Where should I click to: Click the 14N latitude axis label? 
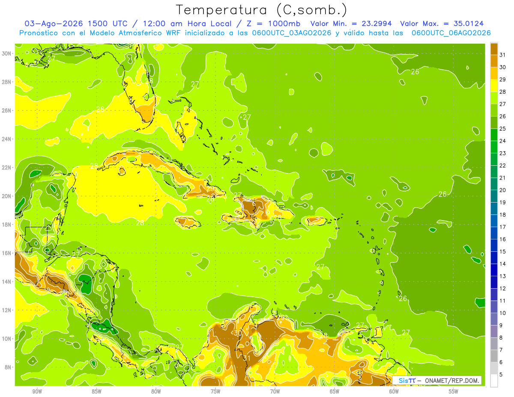pyautogui.click(x=6, y=282)
